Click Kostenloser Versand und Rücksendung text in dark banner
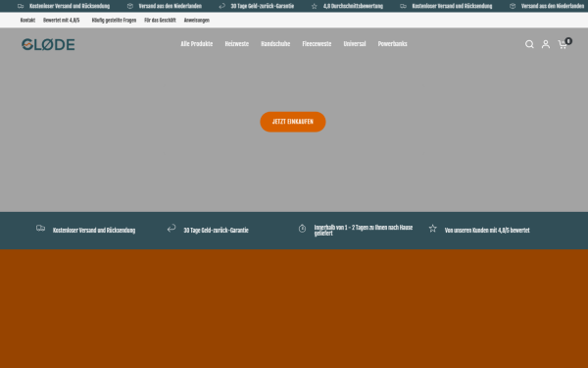The height and width of the screenshot is (368, 588). pyautogui.click(x=94, y=231)
